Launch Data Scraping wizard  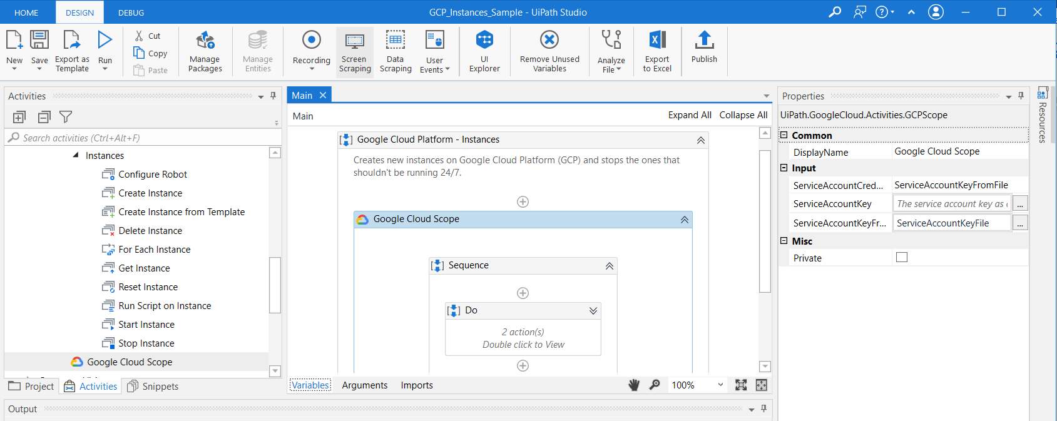396,51
